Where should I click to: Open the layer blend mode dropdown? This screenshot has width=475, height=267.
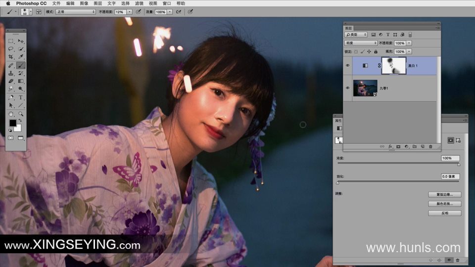(x=361, y=43)
